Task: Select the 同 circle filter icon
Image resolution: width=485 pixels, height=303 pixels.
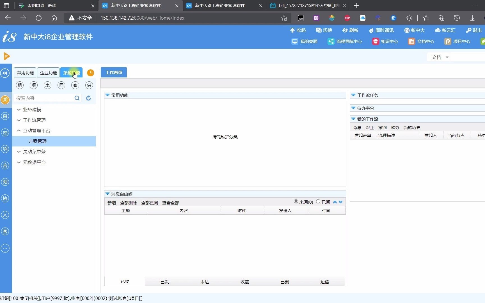Action: coord(61,85)
